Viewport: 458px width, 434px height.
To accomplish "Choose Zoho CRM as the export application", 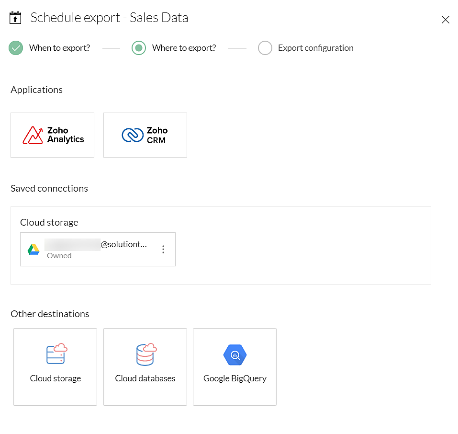I will pos(145,135).
